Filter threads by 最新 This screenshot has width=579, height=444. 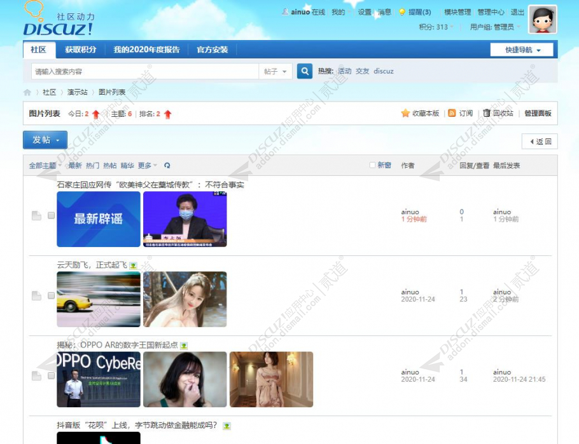pos(75,166)
